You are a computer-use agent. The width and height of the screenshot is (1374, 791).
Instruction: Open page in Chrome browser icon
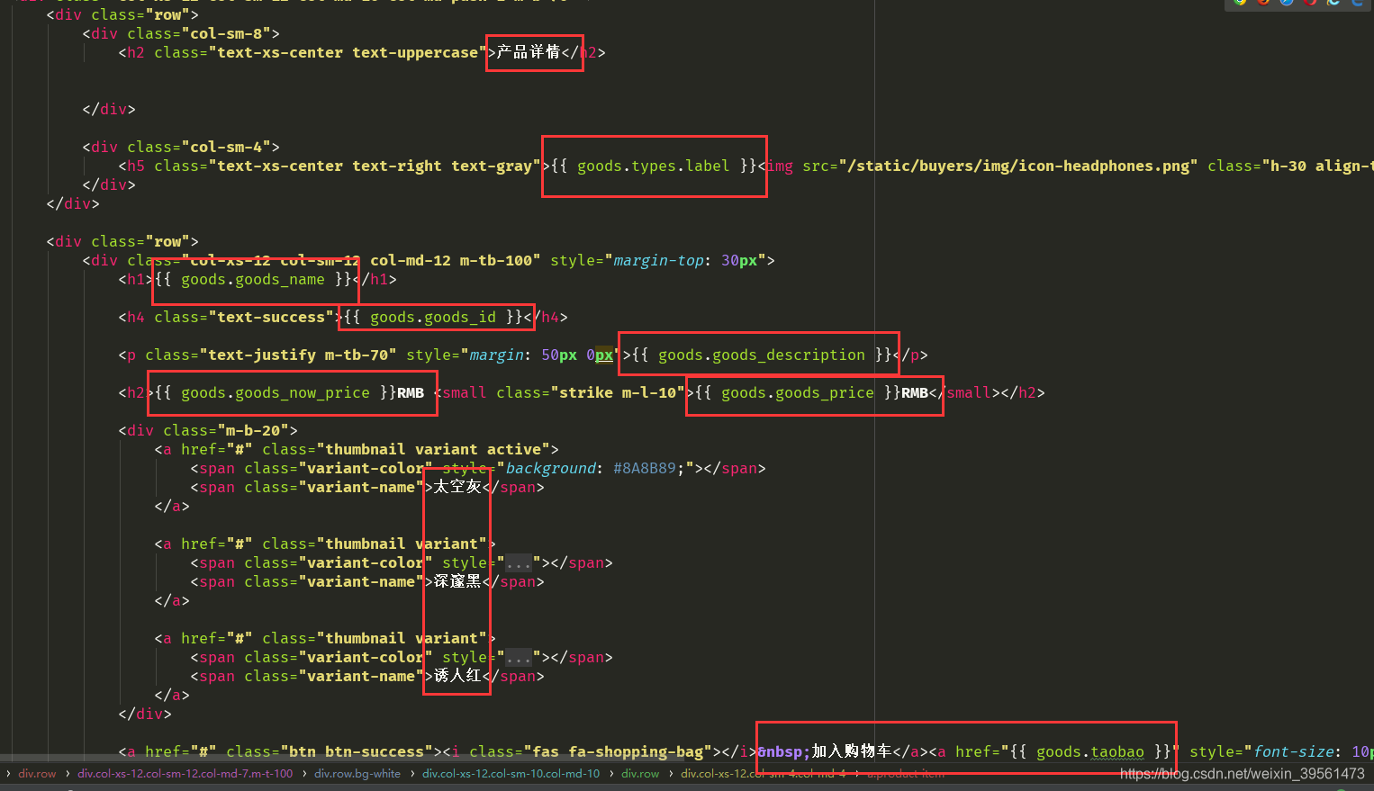pos(1240,2)
